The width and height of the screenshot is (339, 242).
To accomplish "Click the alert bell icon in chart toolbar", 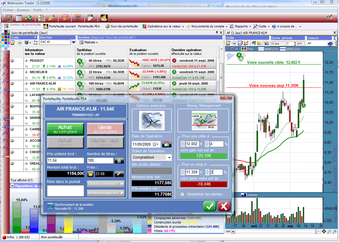I will (259, 43).
